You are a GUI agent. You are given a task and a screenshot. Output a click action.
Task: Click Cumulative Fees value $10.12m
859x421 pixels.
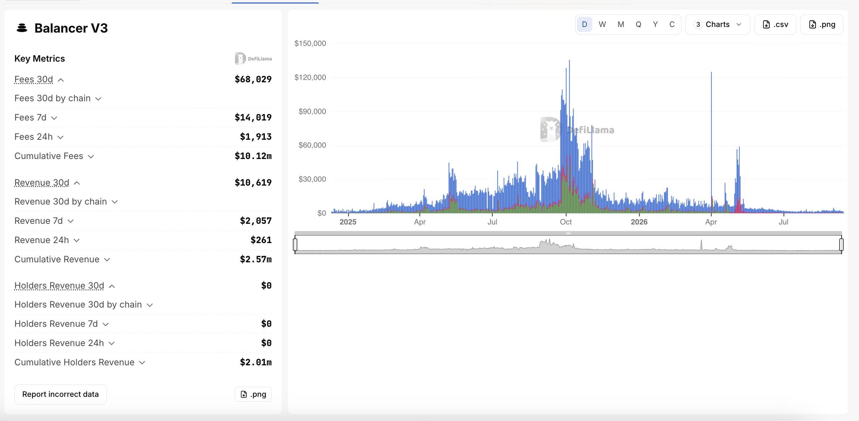pos(253,156)
